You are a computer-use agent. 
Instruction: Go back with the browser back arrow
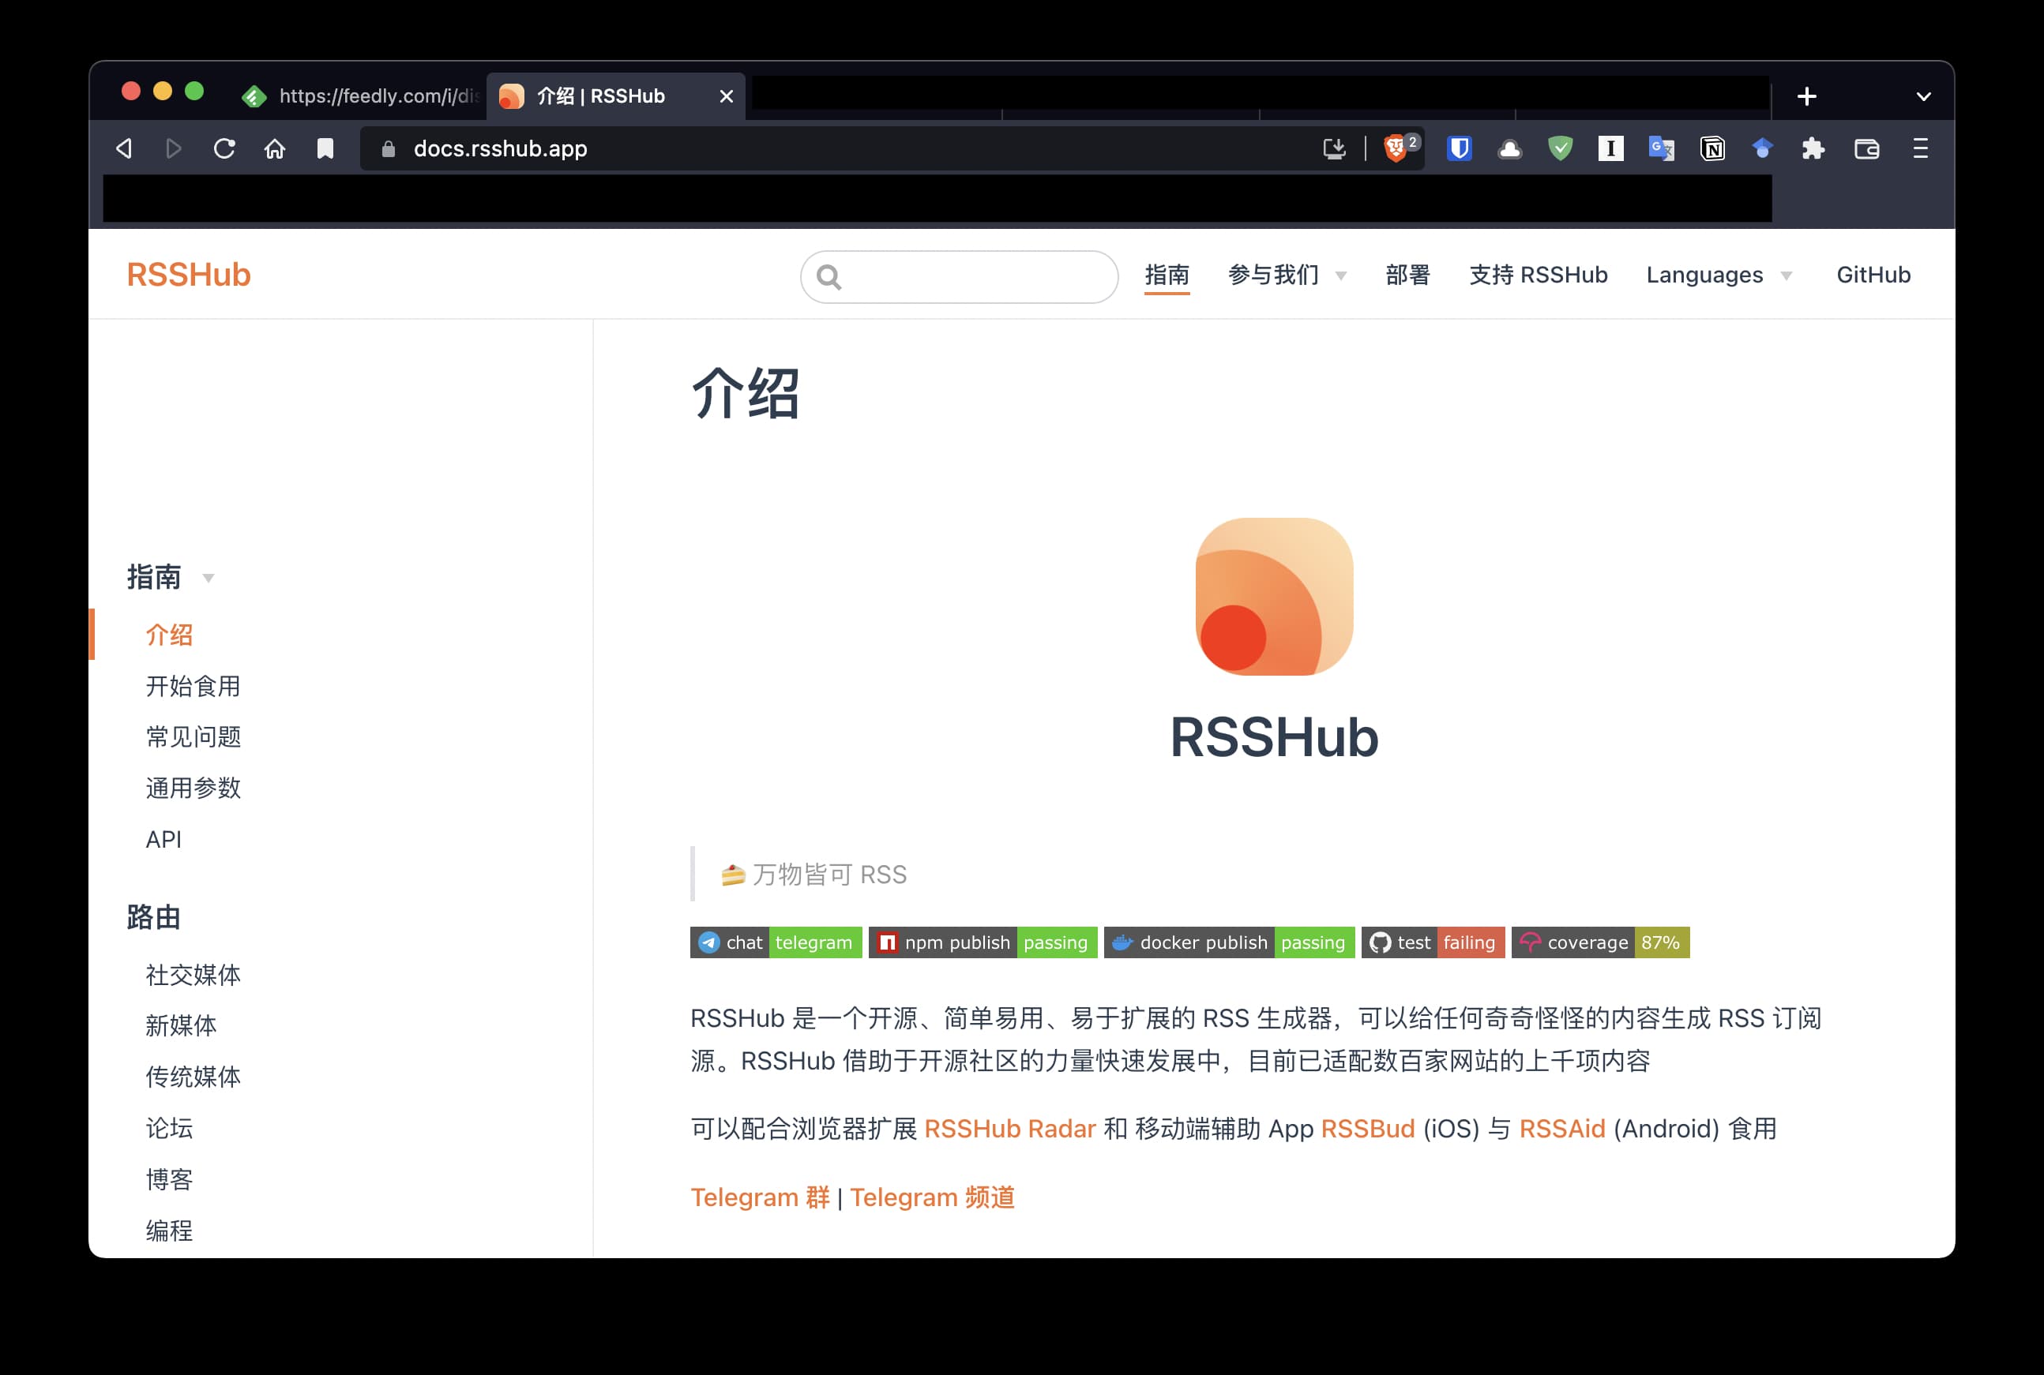click(124, 148)
